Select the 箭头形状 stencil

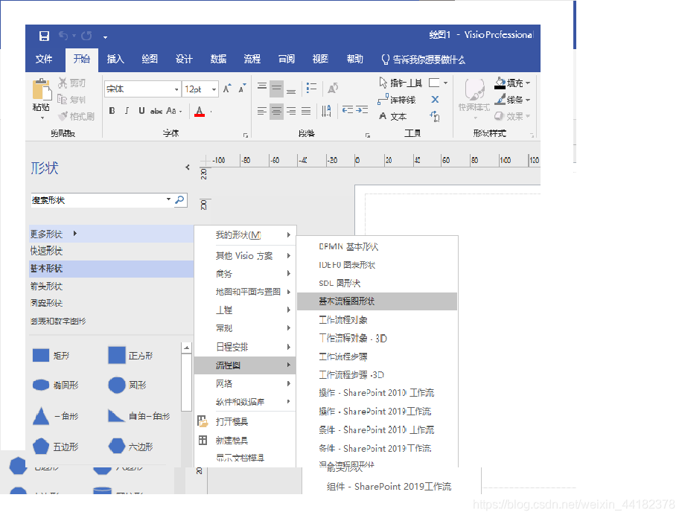[112, 287]
